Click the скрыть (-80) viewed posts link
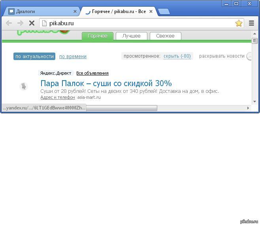260x226 pixels. click(x=177, y=56)
